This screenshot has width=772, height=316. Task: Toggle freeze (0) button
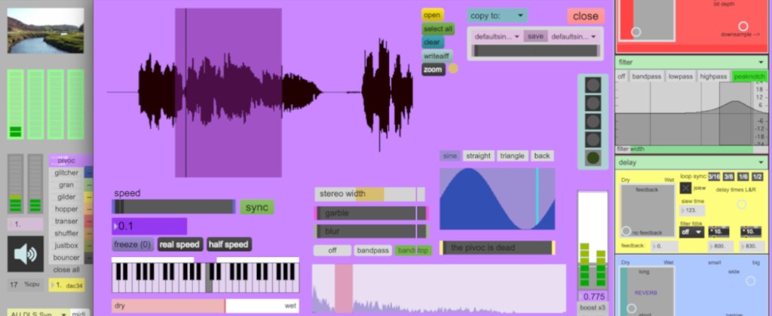tap(133, 244)
